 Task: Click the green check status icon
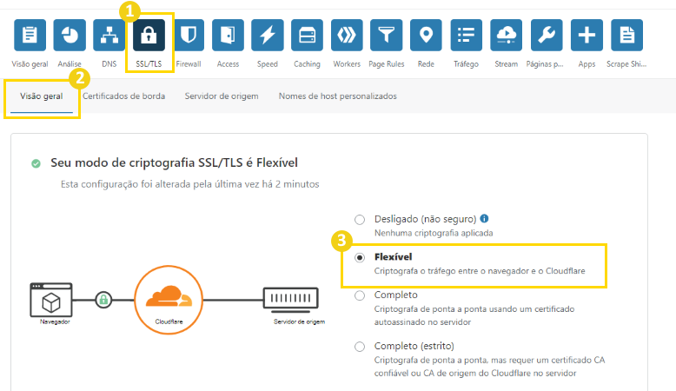(x=36, y=163)
